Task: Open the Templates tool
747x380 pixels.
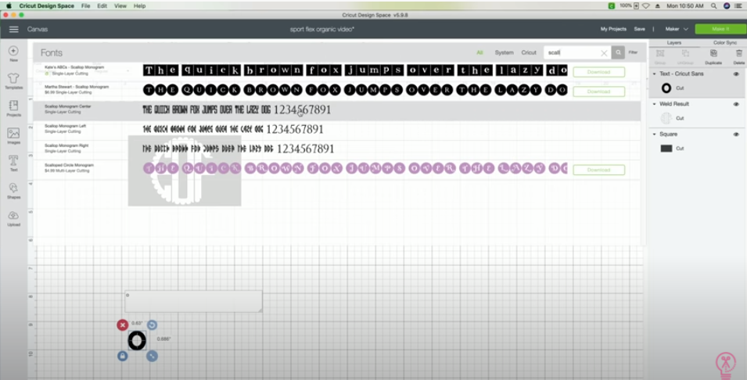Action: click(13, 81)
